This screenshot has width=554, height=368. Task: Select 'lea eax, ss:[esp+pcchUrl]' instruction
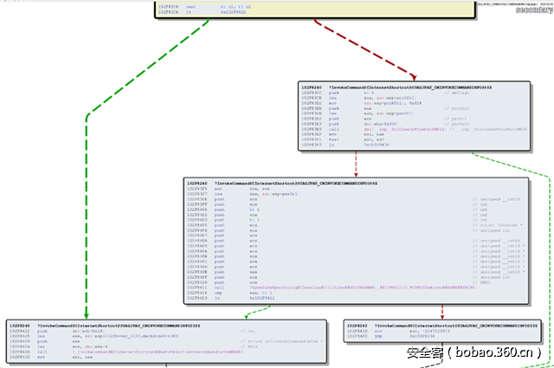click(358, 98)
